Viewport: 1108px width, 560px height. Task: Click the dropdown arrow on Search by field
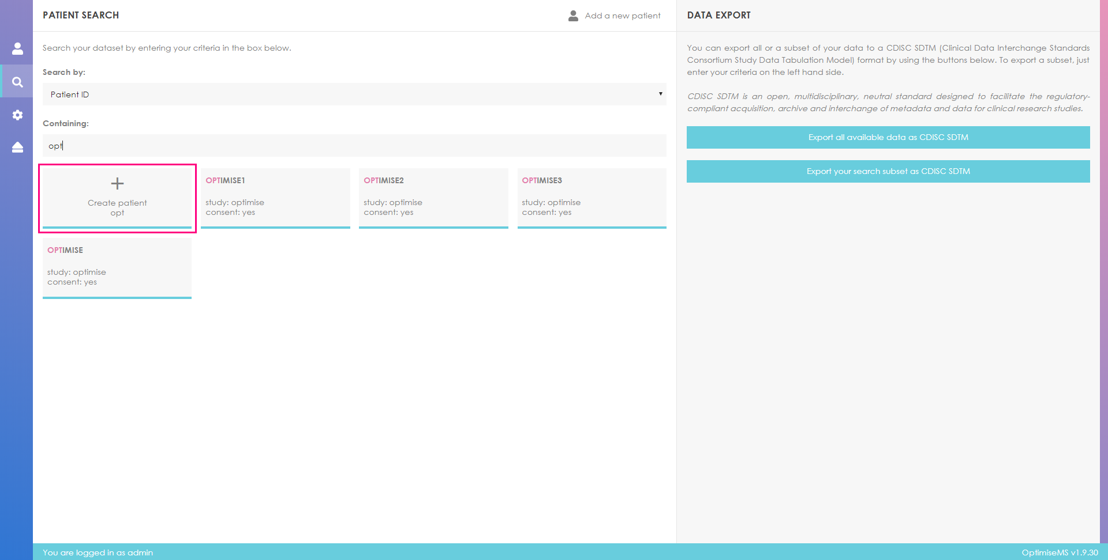click(x=660, y=94)
